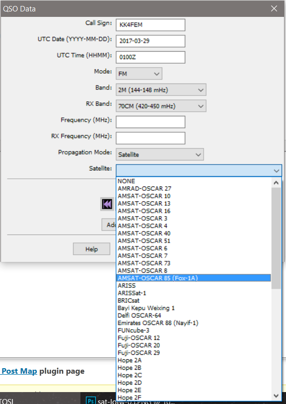The width and height of the screenshot is (286, 404).
Task: Select AMSAT-OSCAR 51 satellite
Action: pyautogui.click(x=194, y=241)
